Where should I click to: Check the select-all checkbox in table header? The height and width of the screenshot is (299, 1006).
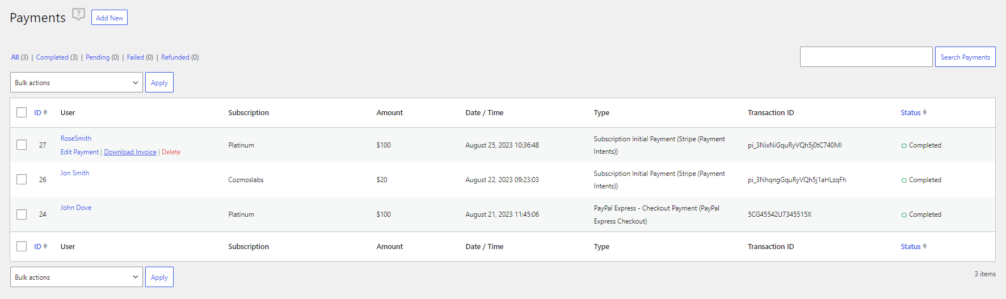click(22, 112)
